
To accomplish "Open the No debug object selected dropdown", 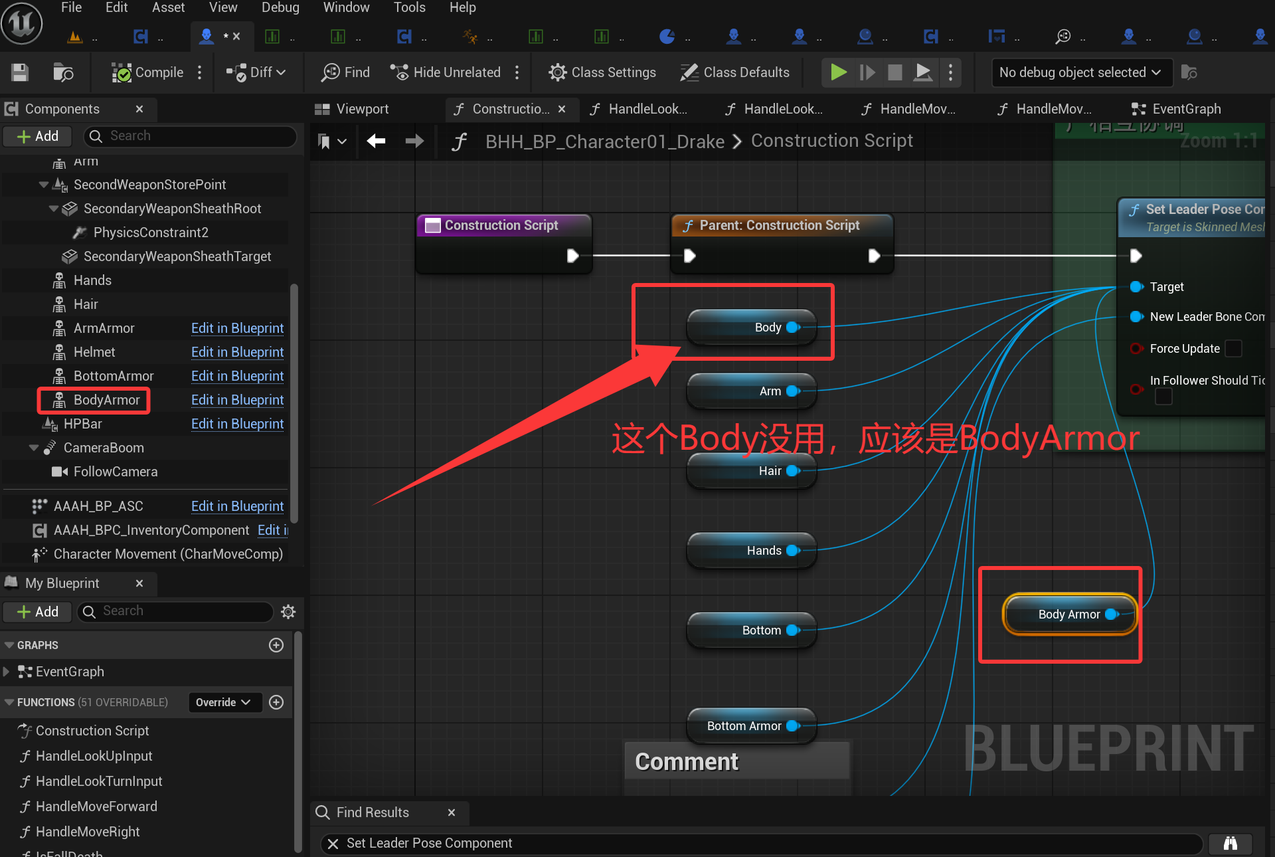I will point(1080,72).
